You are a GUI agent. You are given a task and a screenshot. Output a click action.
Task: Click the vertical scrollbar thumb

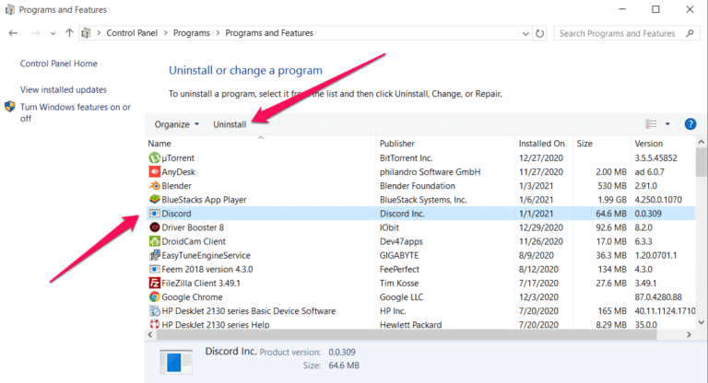click(x=701, y=162)
